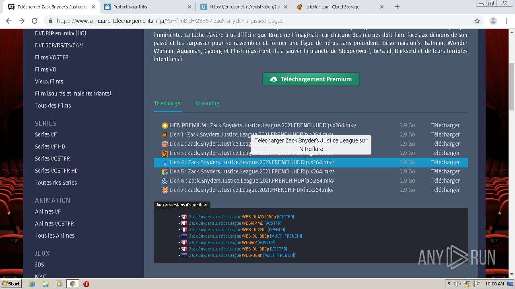Open Film (sourds et malentendants) category

tap(73, 94)
